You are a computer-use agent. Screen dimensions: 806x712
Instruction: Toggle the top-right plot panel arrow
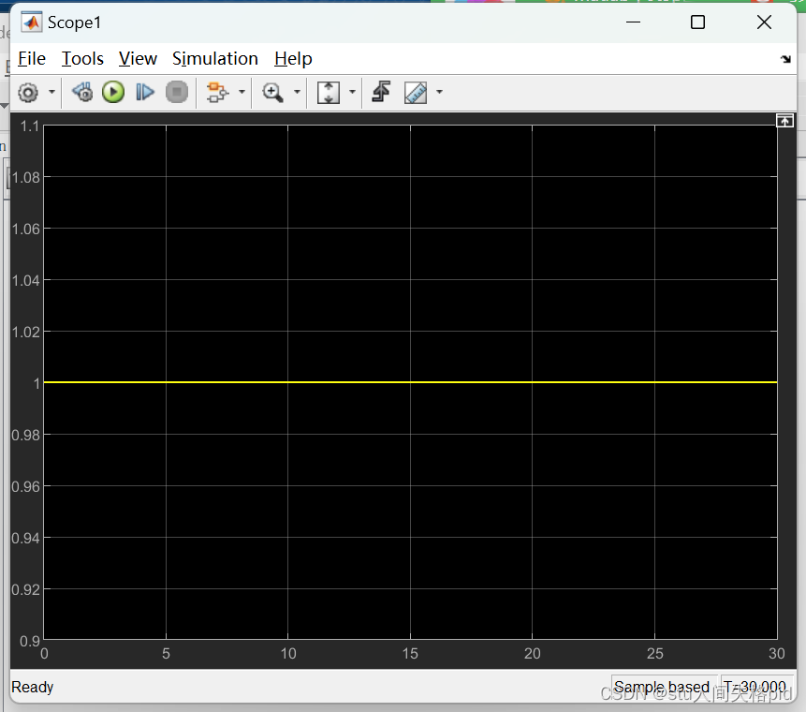[784, 120]
